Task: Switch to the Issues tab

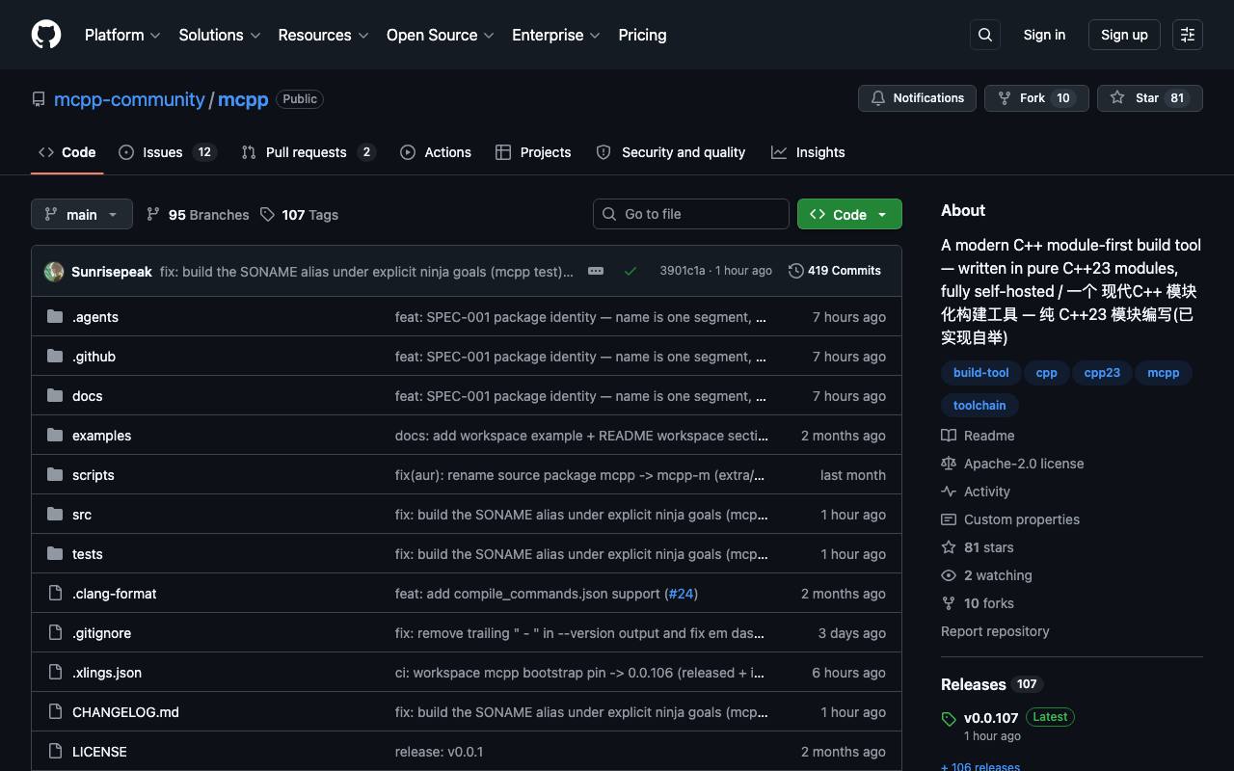Action: coord(168,152)
